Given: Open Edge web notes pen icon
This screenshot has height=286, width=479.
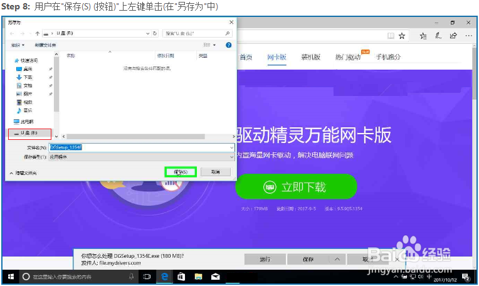Looking at the screenshot, I should (x=438, y=36).
